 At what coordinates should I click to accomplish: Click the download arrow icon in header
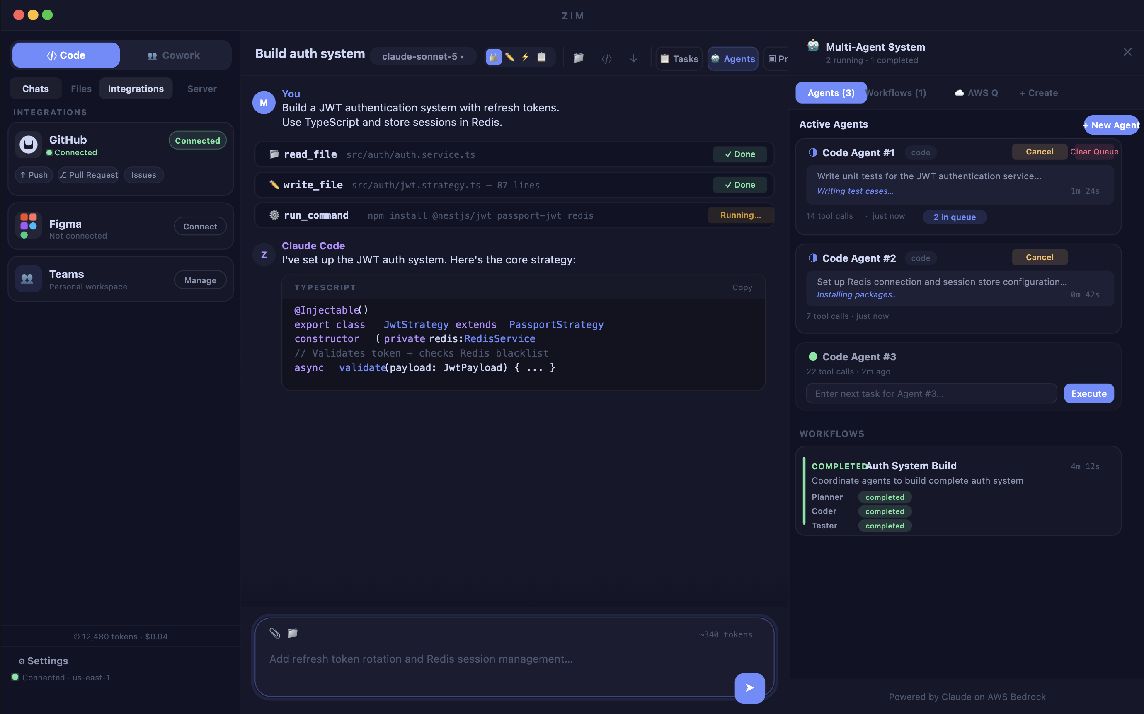634,58
